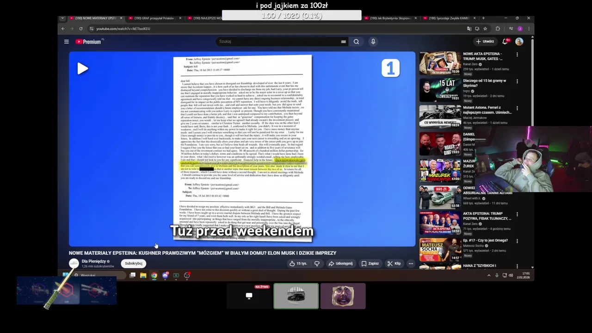The image size is (592, 333).
Task: Open a new browser tab
Action: (483, 18)
